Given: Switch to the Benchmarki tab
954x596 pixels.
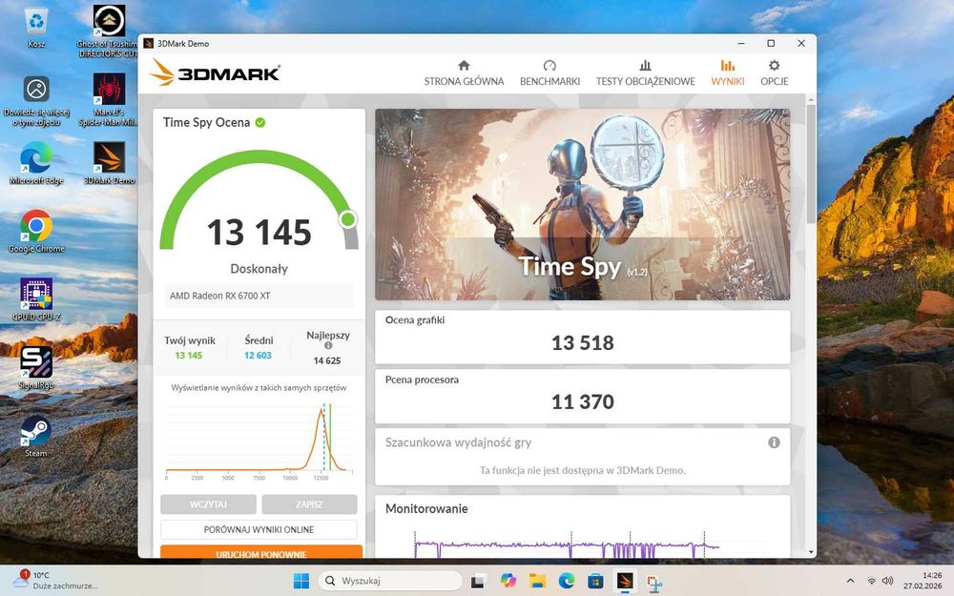Looking at the screenshot, I should pos(550,73).
